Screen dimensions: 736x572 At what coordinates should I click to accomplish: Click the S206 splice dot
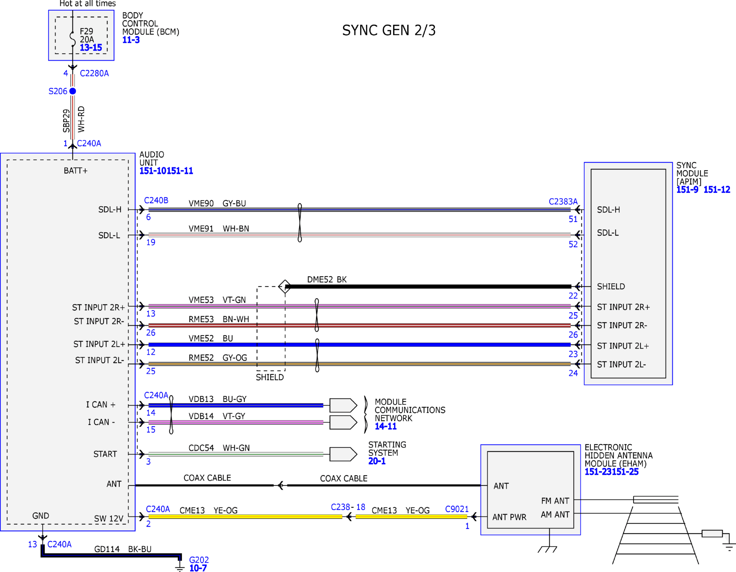click(x=73, y=91)
